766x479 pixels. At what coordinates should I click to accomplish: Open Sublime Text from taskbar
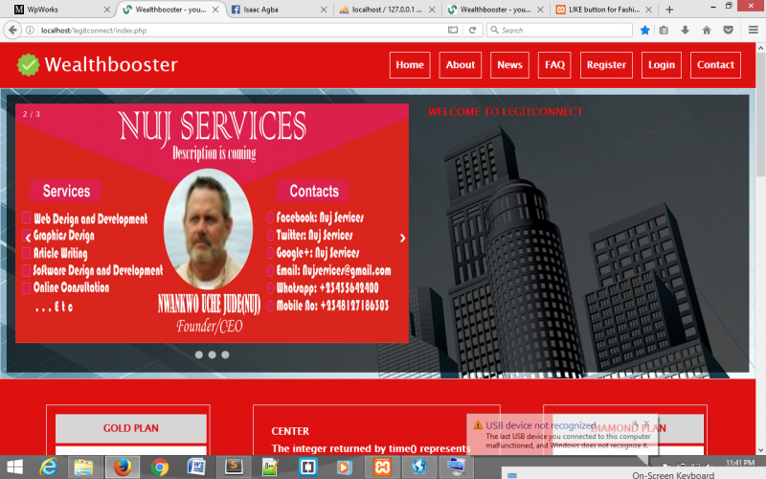click(x=234, y=468)
